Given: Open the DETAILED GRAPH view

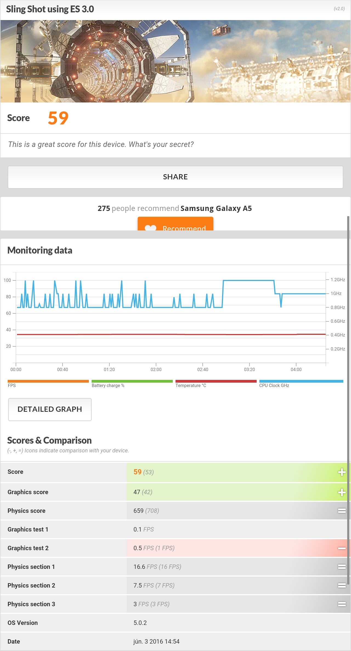Looking at the screenshot, I should tap(50, 409).
